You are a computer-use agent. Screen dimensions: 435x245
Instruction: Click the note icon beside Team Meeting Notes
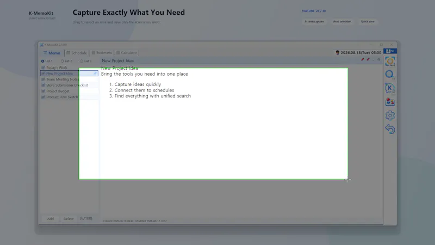pyautogui.click(x=43, y=79)
